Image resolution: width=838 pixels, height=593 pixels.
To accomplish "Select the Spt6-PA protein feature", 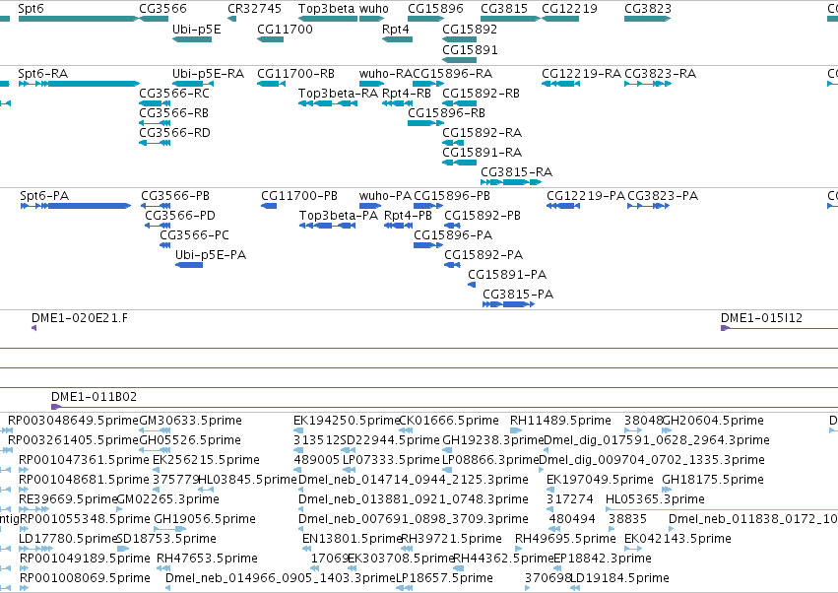I will point(76,206).
